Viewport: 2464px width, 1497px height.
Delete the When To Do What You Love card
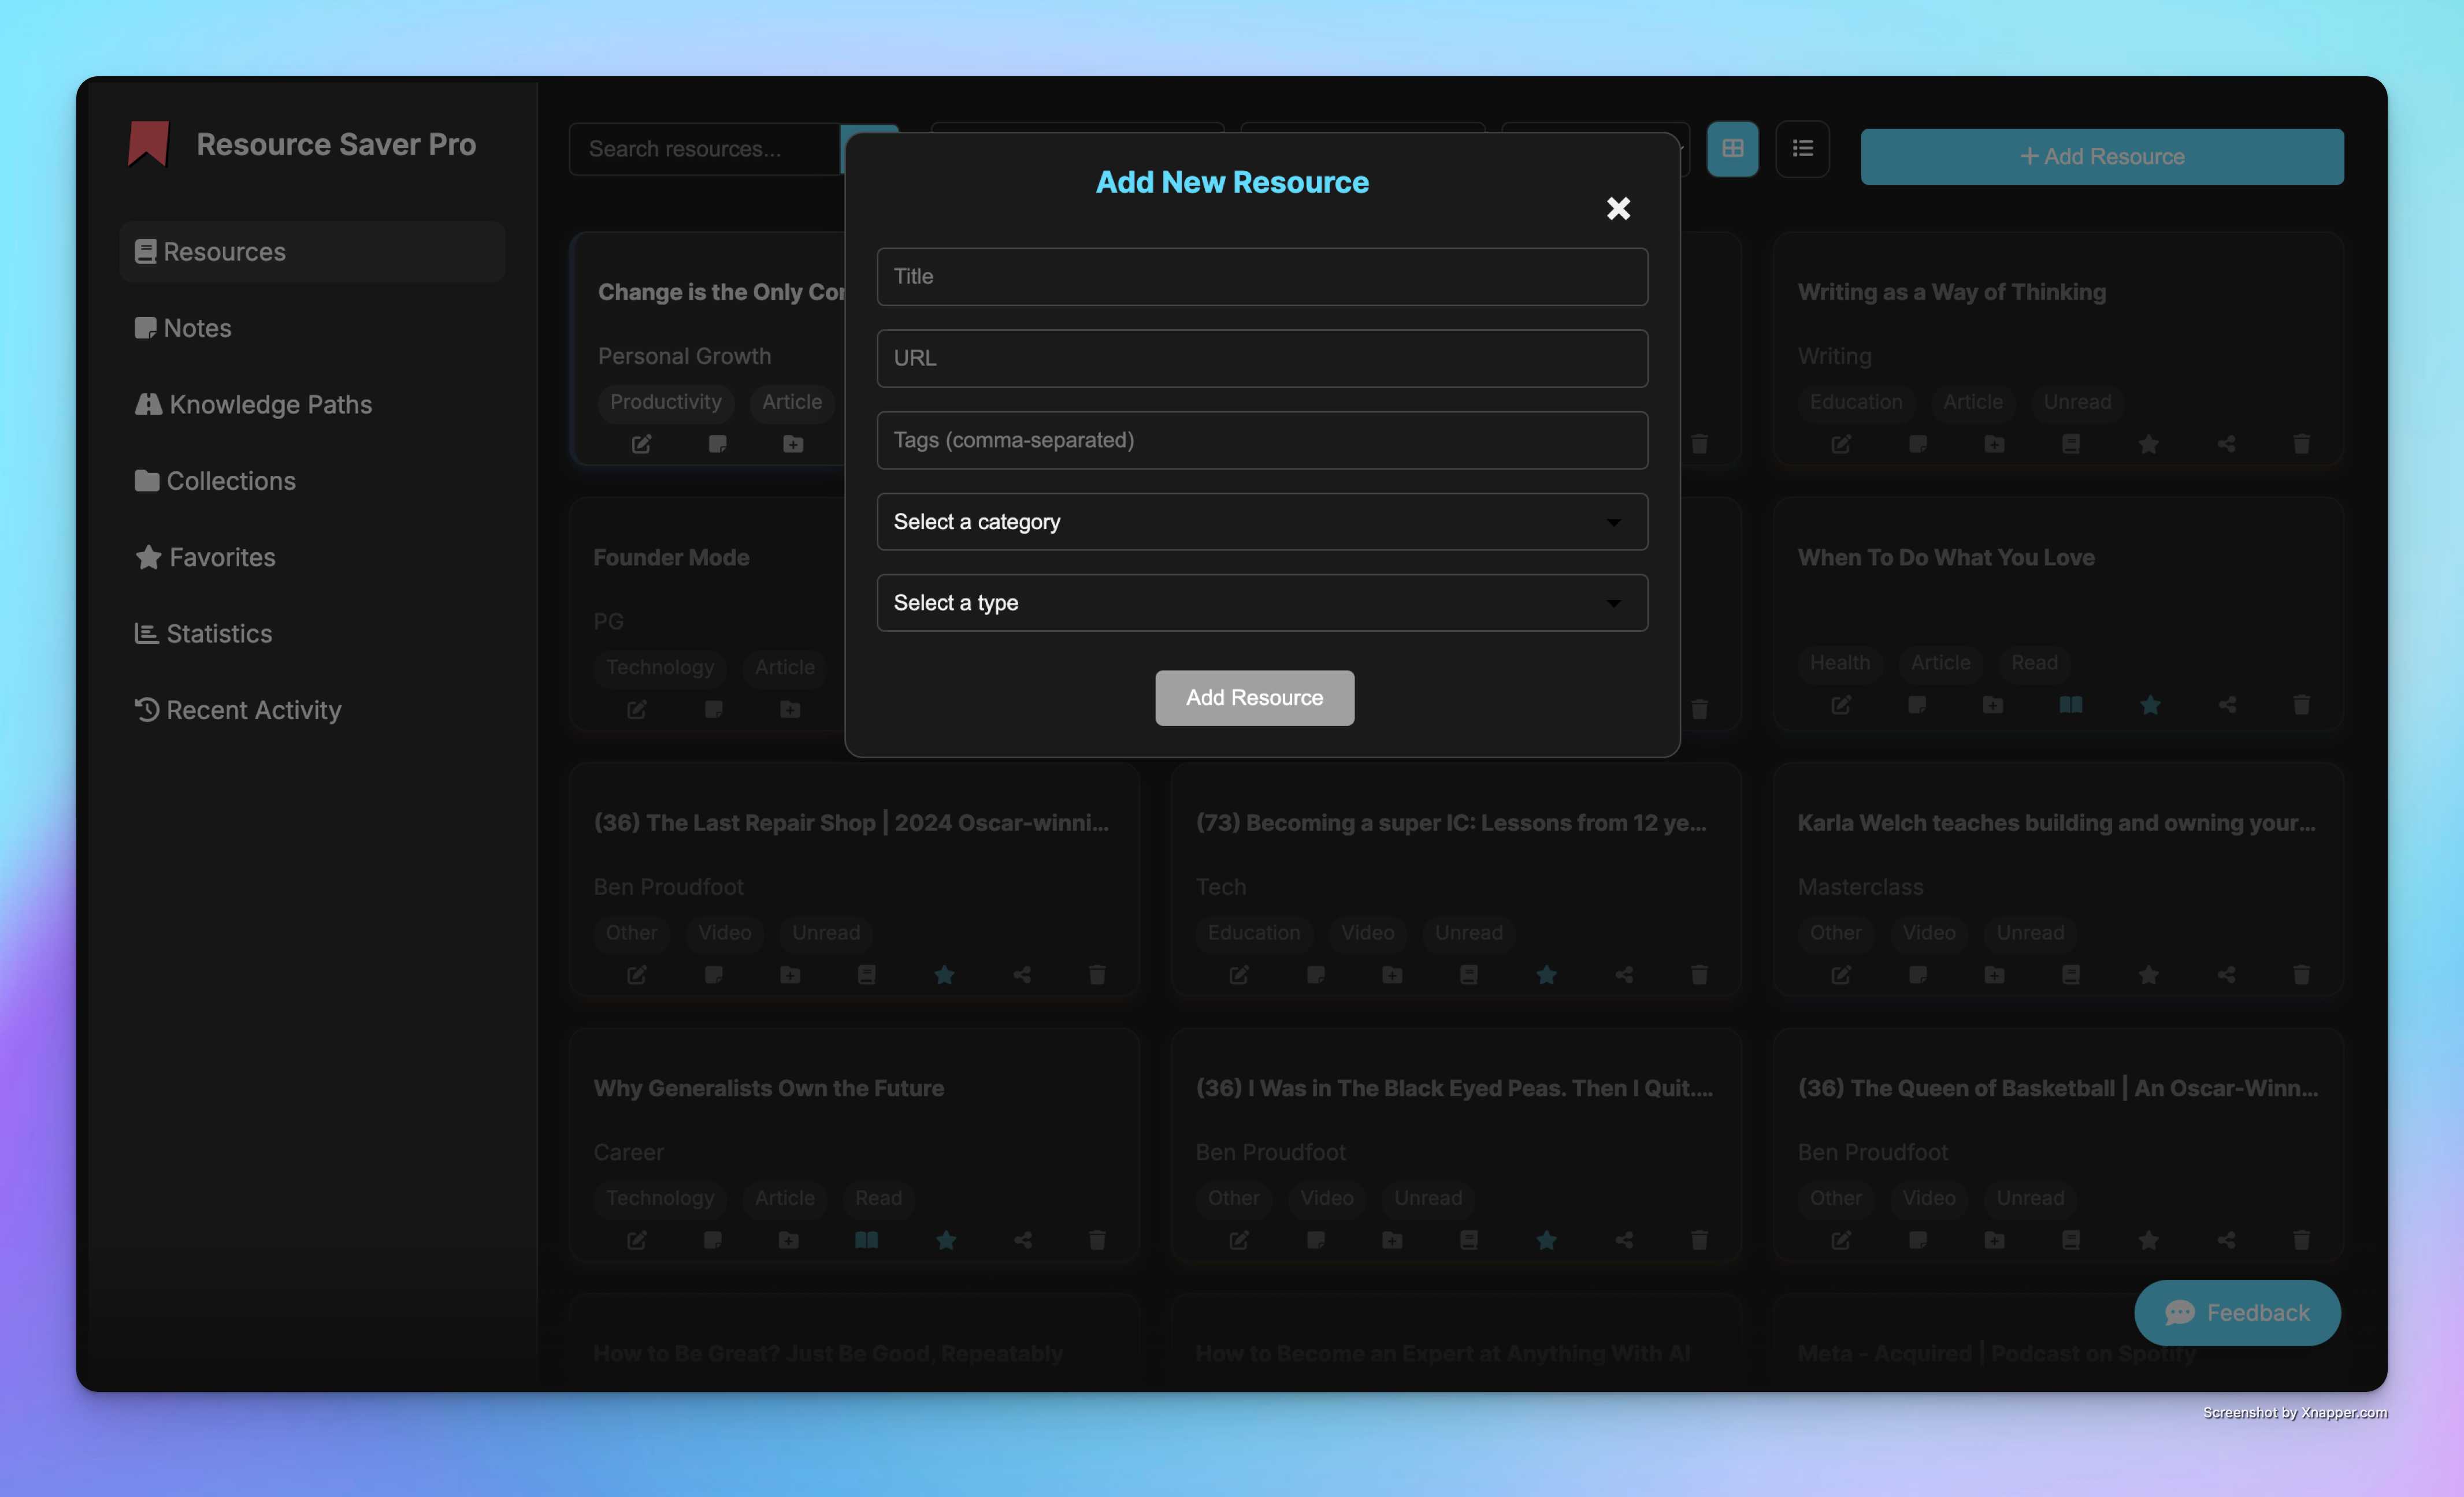tap(2301, 706)
